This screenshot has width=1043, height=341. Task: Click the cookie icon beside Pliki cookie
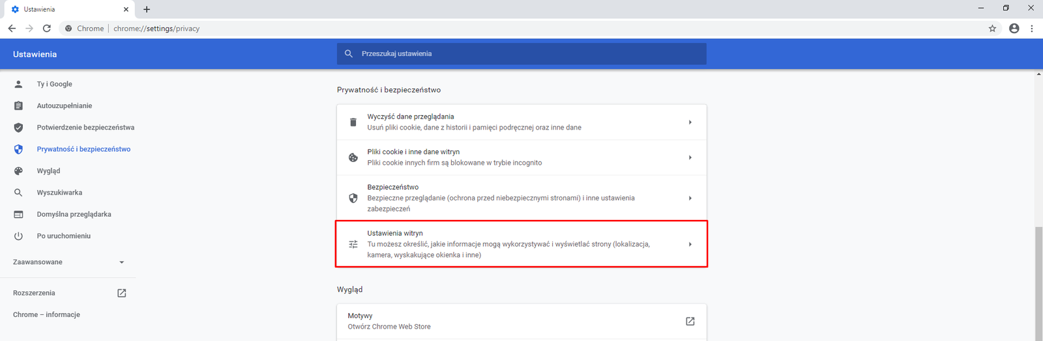pyautogui.click(x=353, y=157)
